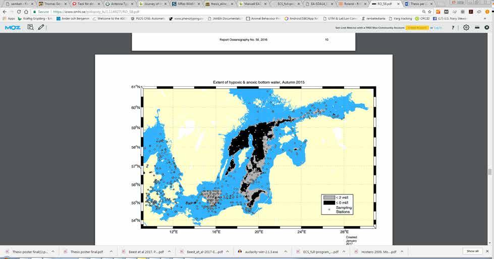Click grey < 2 ml/l legend swatch
Viewport: 494px width, 259px height.
point(329,198)
